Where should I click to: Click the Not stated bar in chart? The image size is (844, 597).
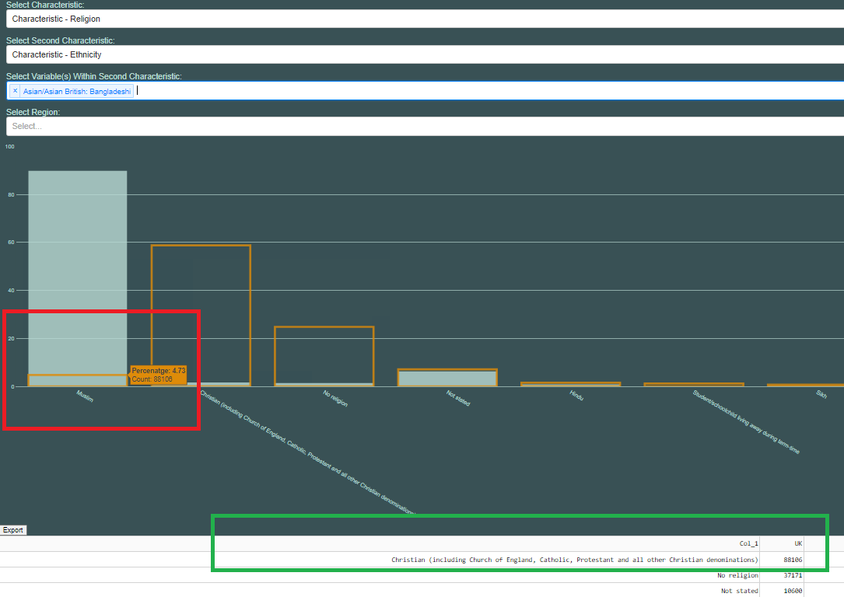point(447,378)
